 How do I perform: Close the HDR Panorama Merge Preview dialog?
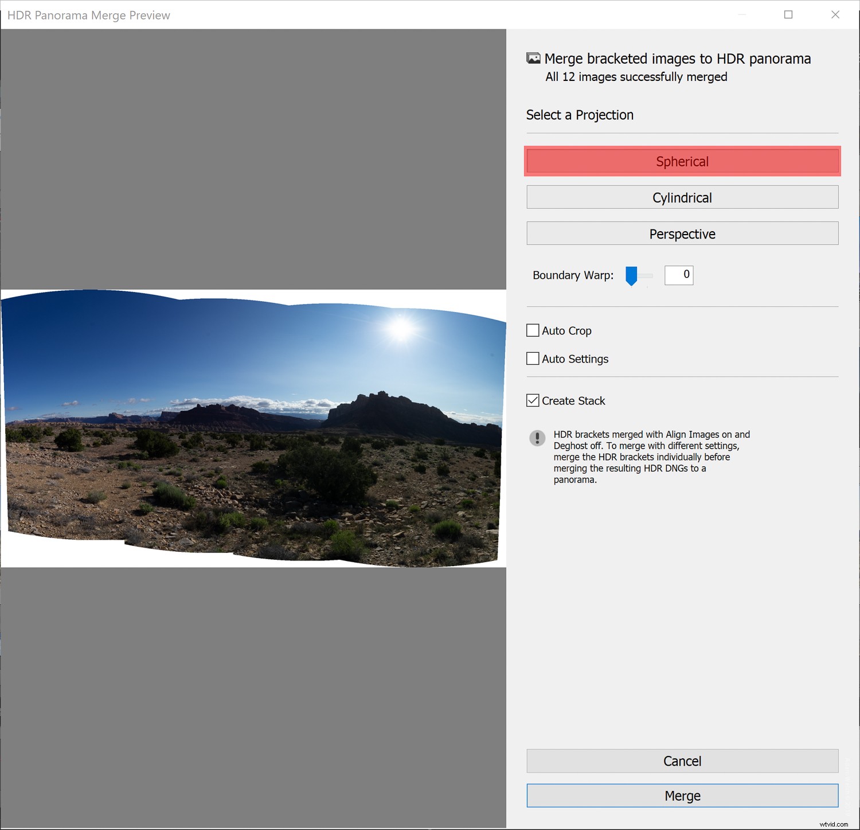pyautogui.click(x=835, y=15)
